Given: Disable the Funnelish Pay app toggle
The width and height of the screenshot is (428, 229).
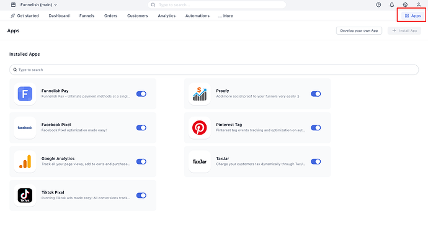Looking at the screenshot, I should [141, 94].
